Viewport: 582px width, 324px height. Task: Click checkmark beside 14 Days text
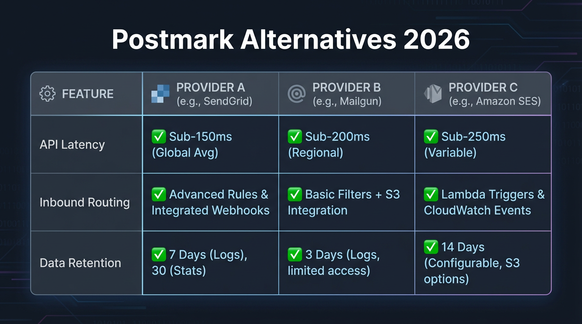(x=431, y=247)
